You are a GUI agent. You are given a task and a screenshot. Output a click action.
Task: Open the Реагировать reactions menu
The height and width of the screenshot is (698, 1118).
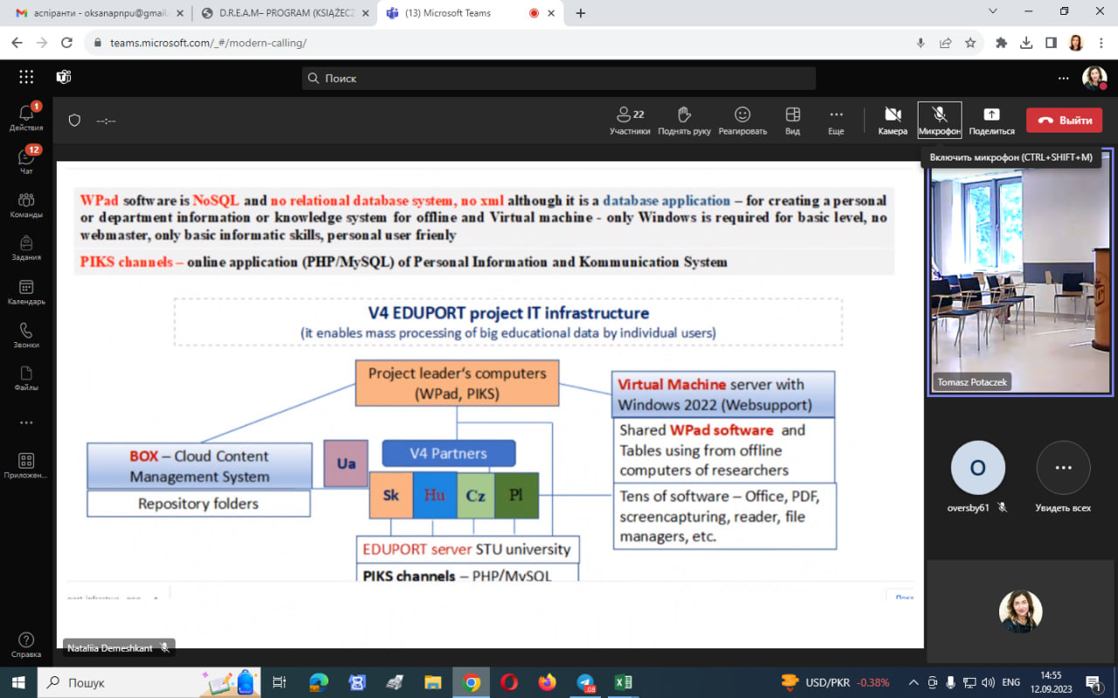(742, 120)
